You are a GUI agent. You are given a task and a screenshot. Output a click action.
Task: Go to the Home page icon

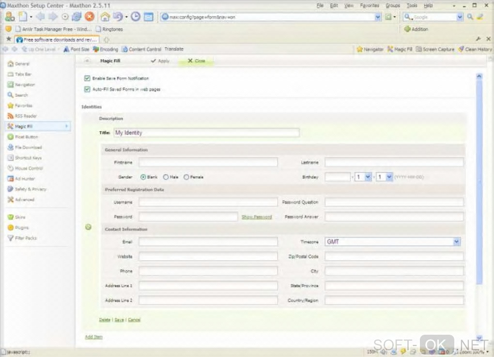pos(105,16)
